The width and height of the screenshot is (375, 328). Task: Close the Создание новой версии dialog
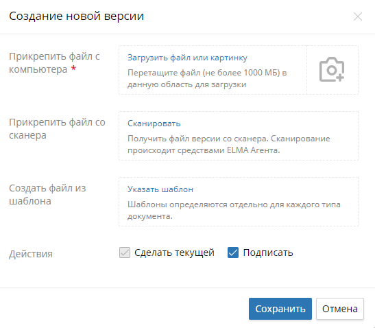(358, 16)
